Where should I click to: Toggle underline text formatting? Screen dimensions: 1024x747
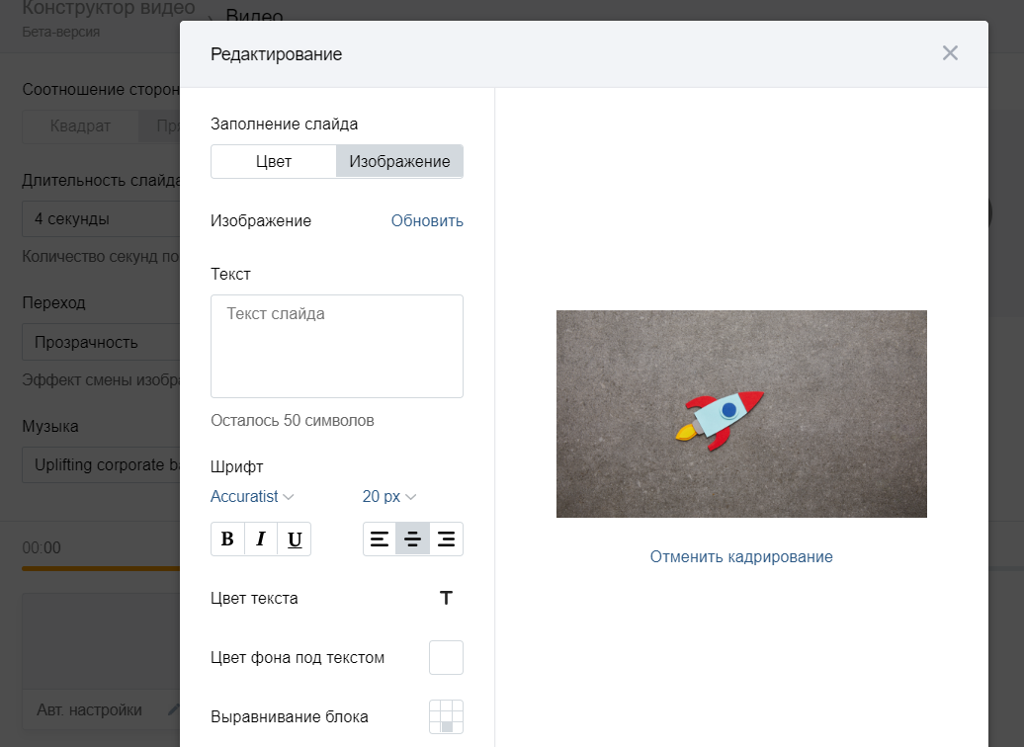coord(295,539)
